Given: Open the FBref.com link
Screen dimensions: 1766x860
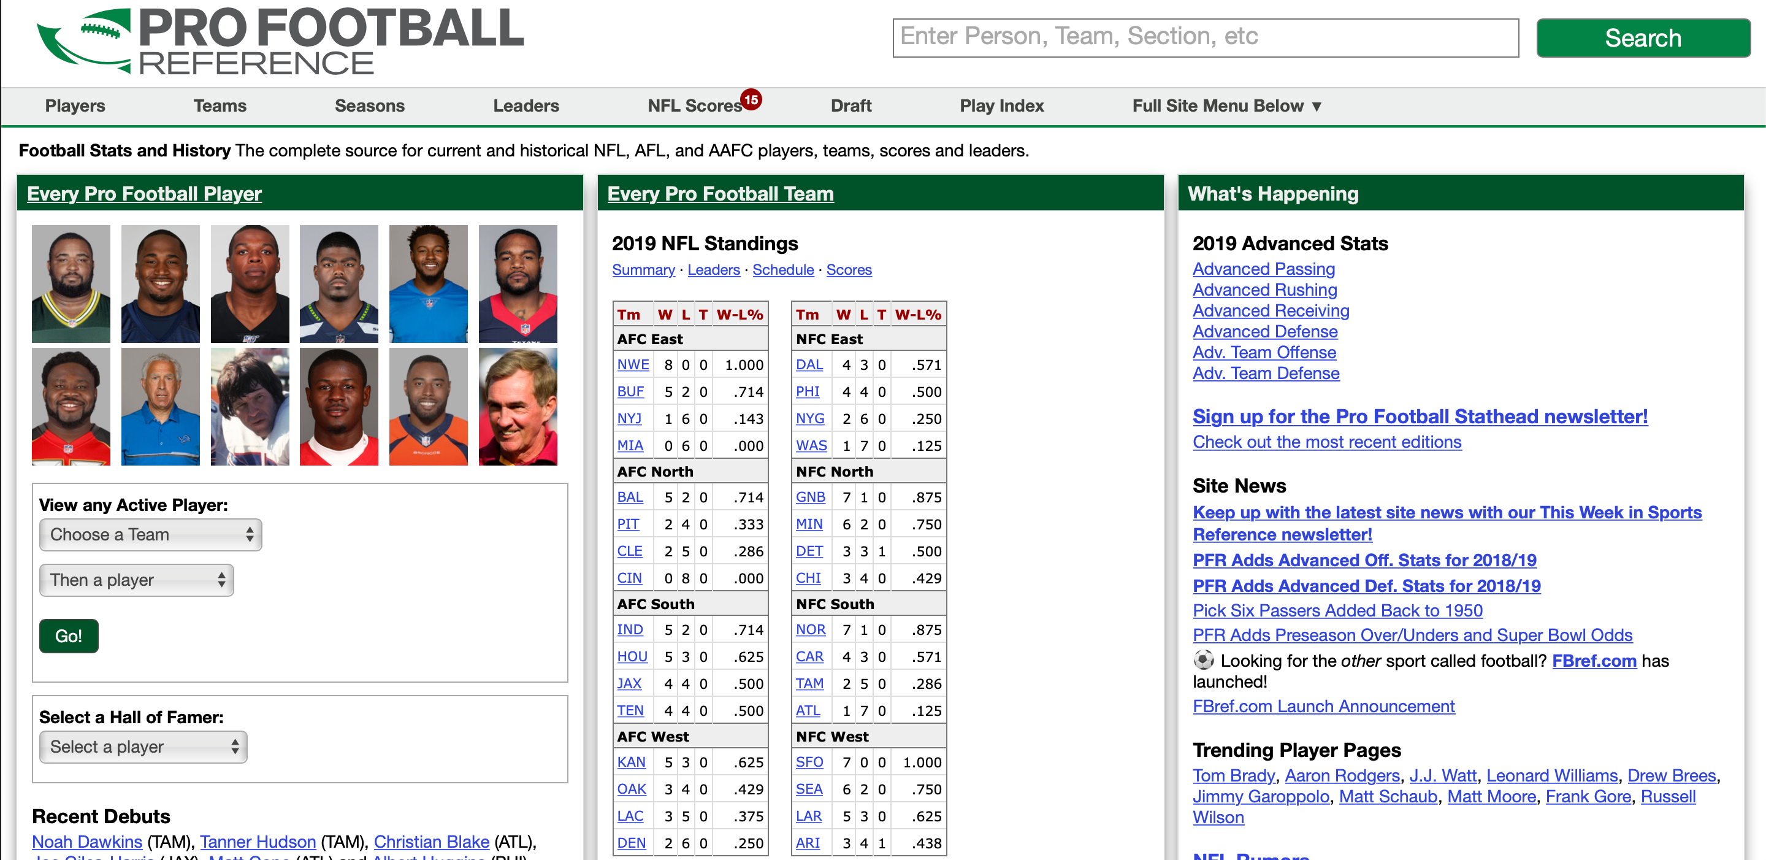Looking at the screenshot, I should click(x=1594, y=661).
